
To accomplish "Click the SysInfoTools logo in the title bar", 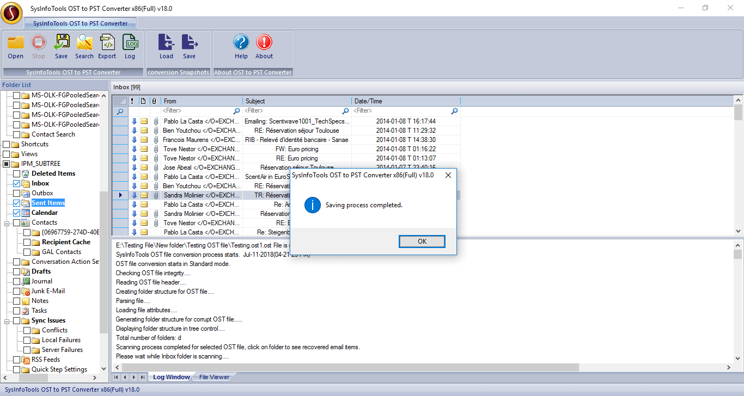I will [11, 13].
